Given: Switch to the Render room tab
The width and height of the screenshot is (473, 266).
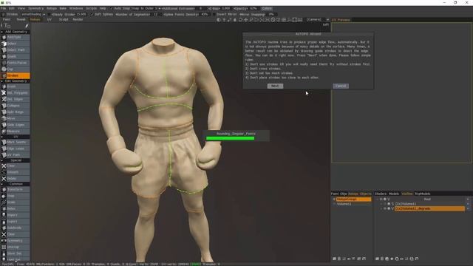Looking at the screenshot, I should tap(78, 20).
